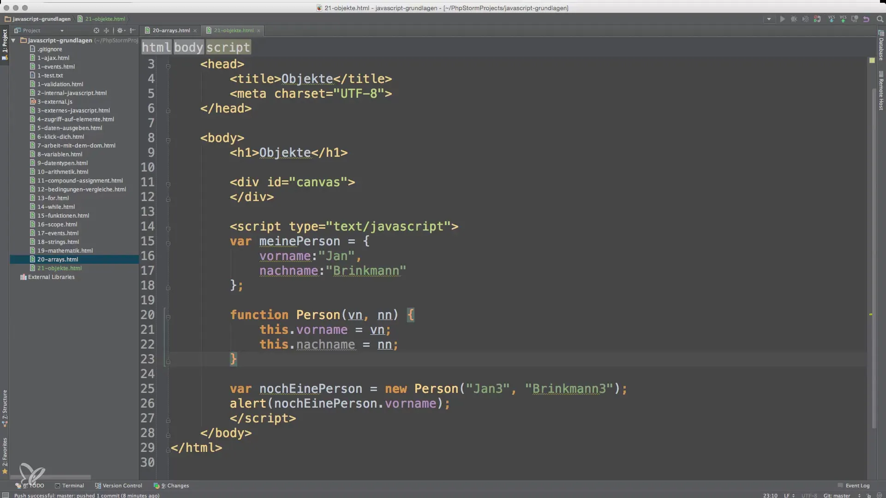Click the Debug bug icon
Viewport: 886px width, 498px height.
[794, 19]
